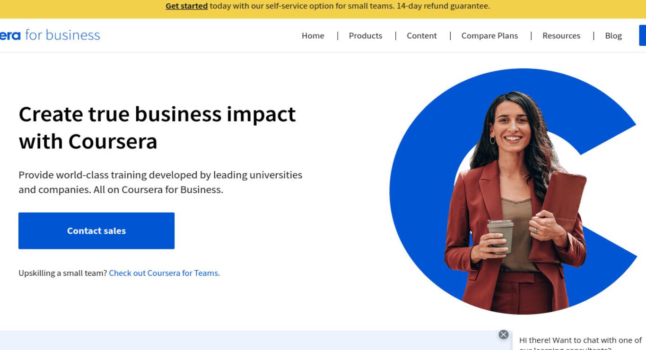Screen dimensions: 646x350
Task: Open Compare Plans page
Action: [x=489, y=35]
